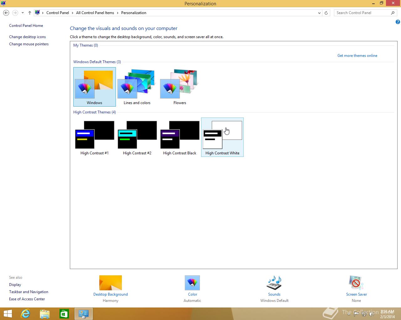The height and width of the screenshot is (320, 401).
Task: Click the Sounds link text
Action: pyautogui.click(x=274, y=294)
